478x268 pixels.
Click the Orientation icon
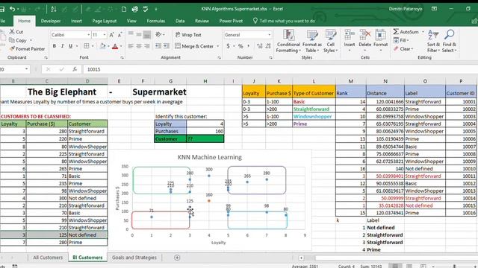click(158, 35)
